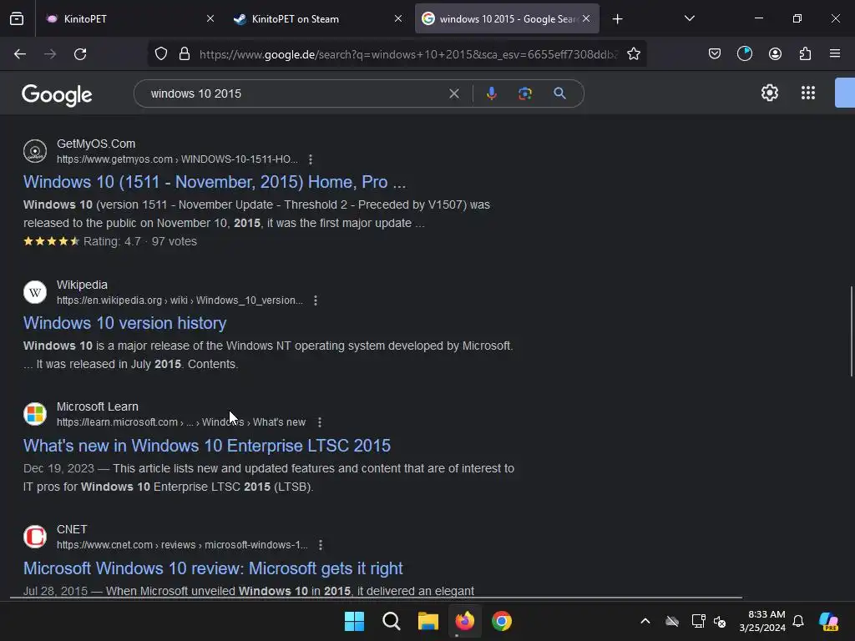
Task: Select the windows 10 2015 Google tab
Action: pyautogui.click(x=507, y=19)
